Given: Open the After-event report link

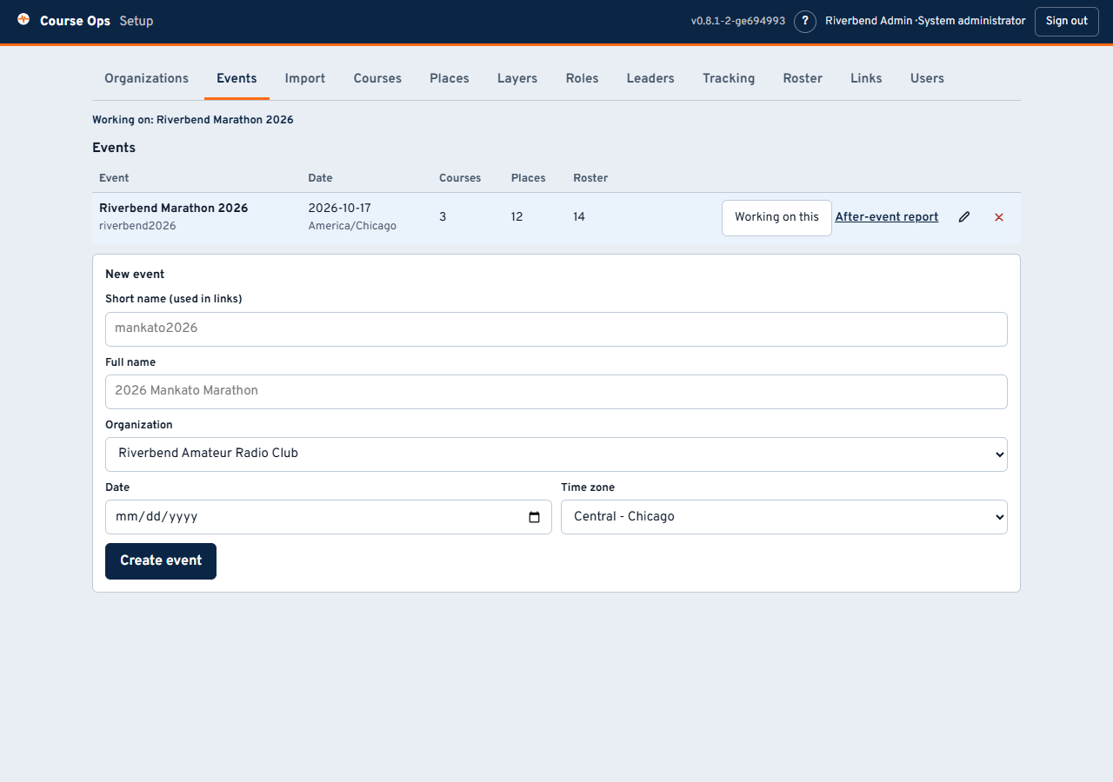Looking at the screenshot, I should click(887, 217).
